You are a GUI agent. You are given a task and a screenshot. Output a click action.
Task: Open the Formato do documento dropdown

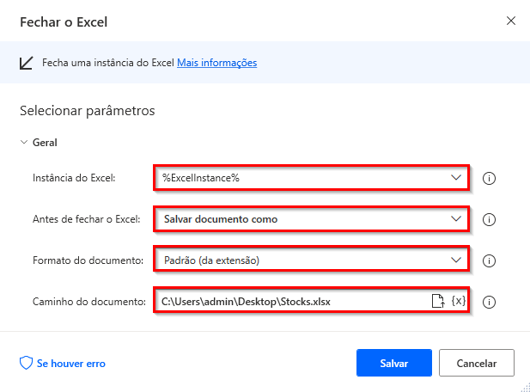[x=311, y=260]
